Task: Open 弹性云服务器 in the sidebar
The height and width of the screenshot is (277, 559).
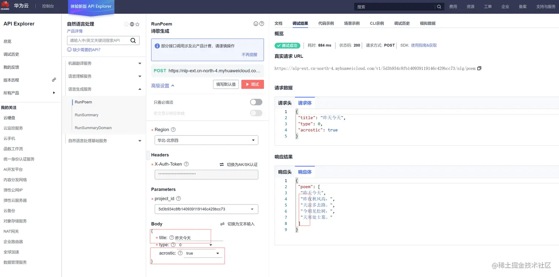Action: [x=15, y=200]
